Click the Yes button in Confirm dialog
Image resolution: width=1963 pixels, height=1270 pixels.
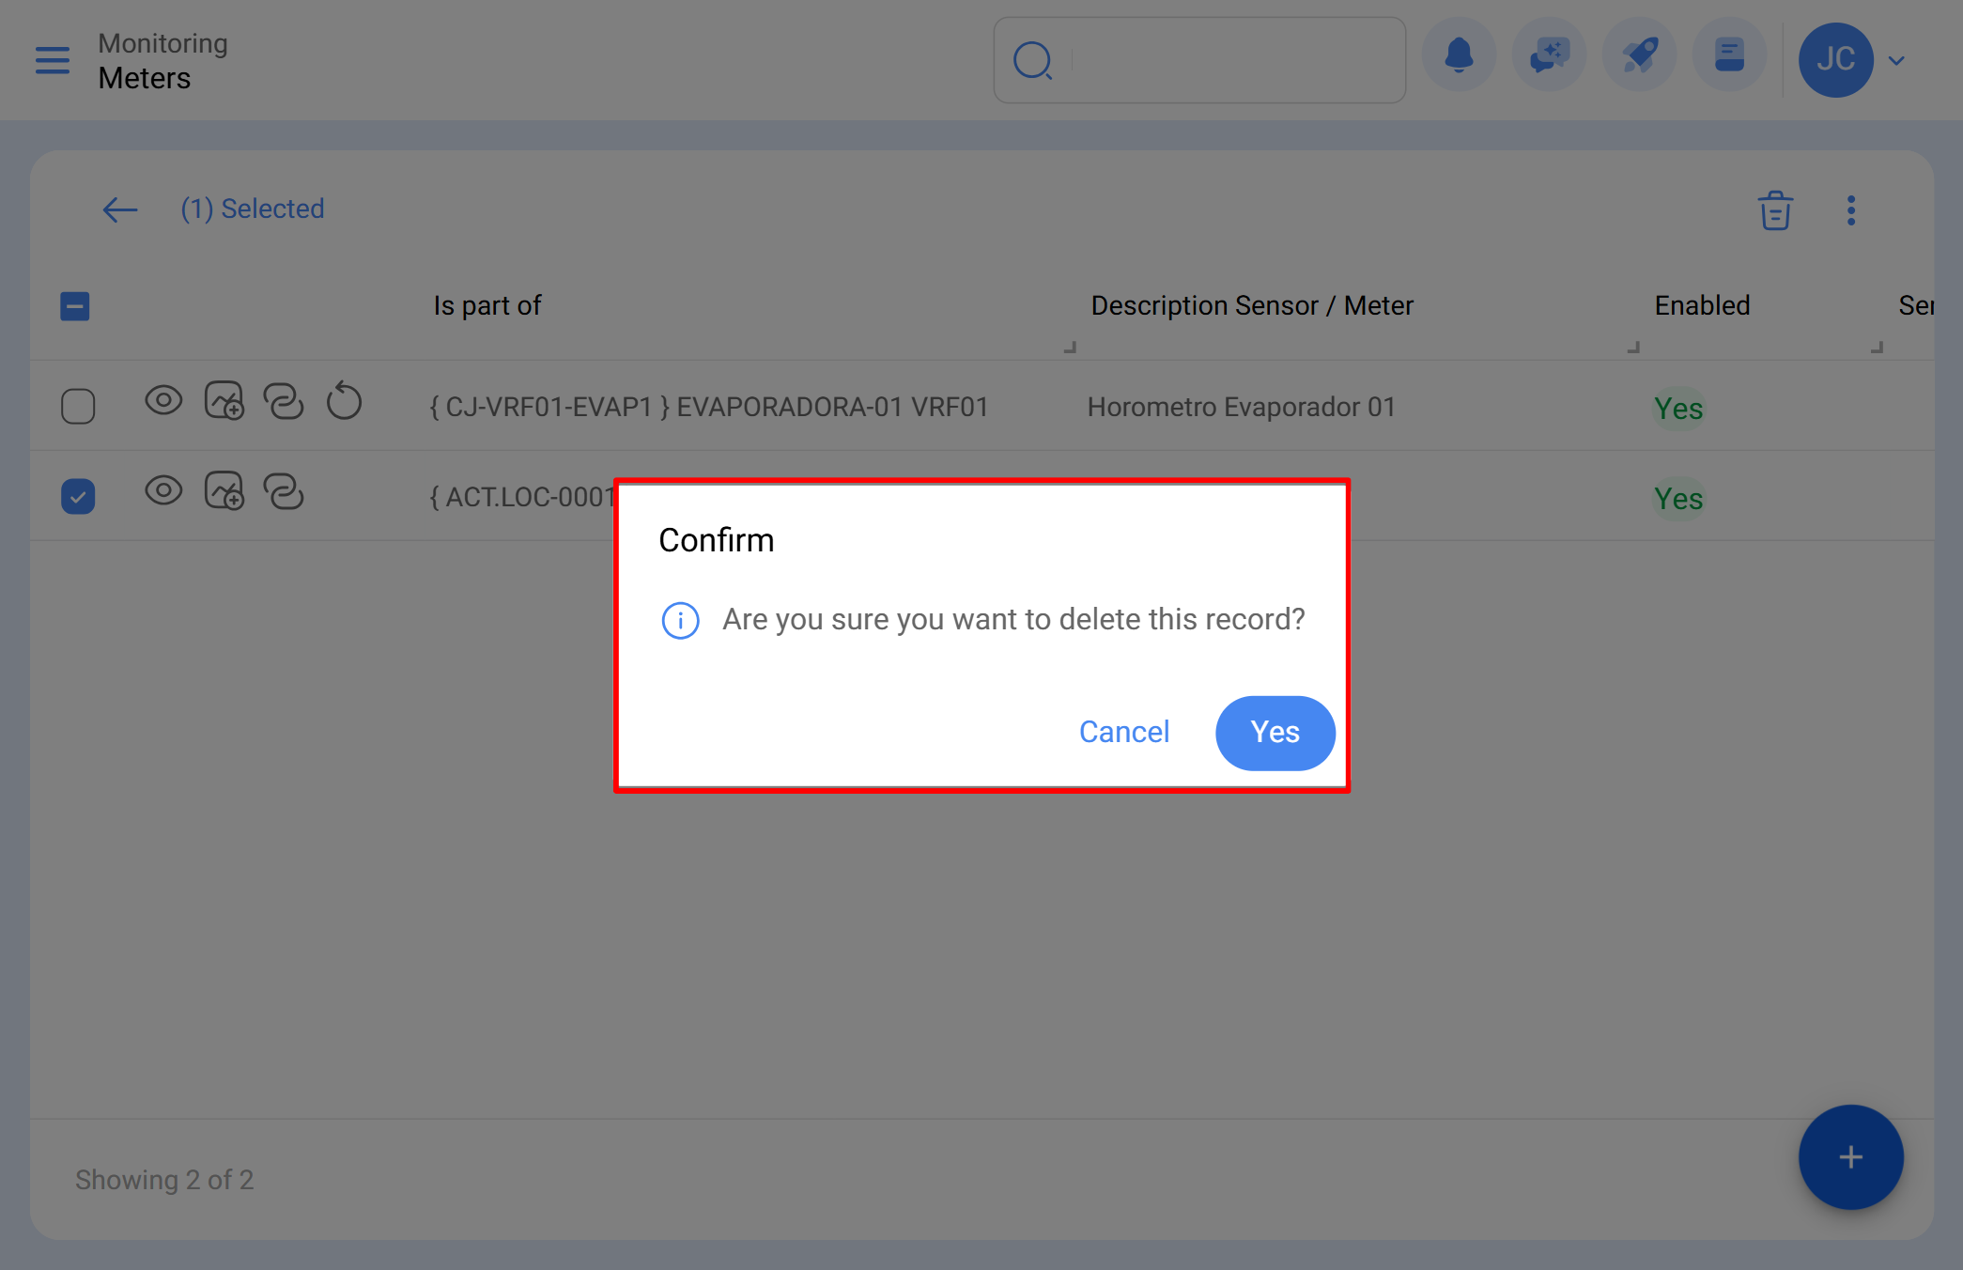pos(1275,733)
